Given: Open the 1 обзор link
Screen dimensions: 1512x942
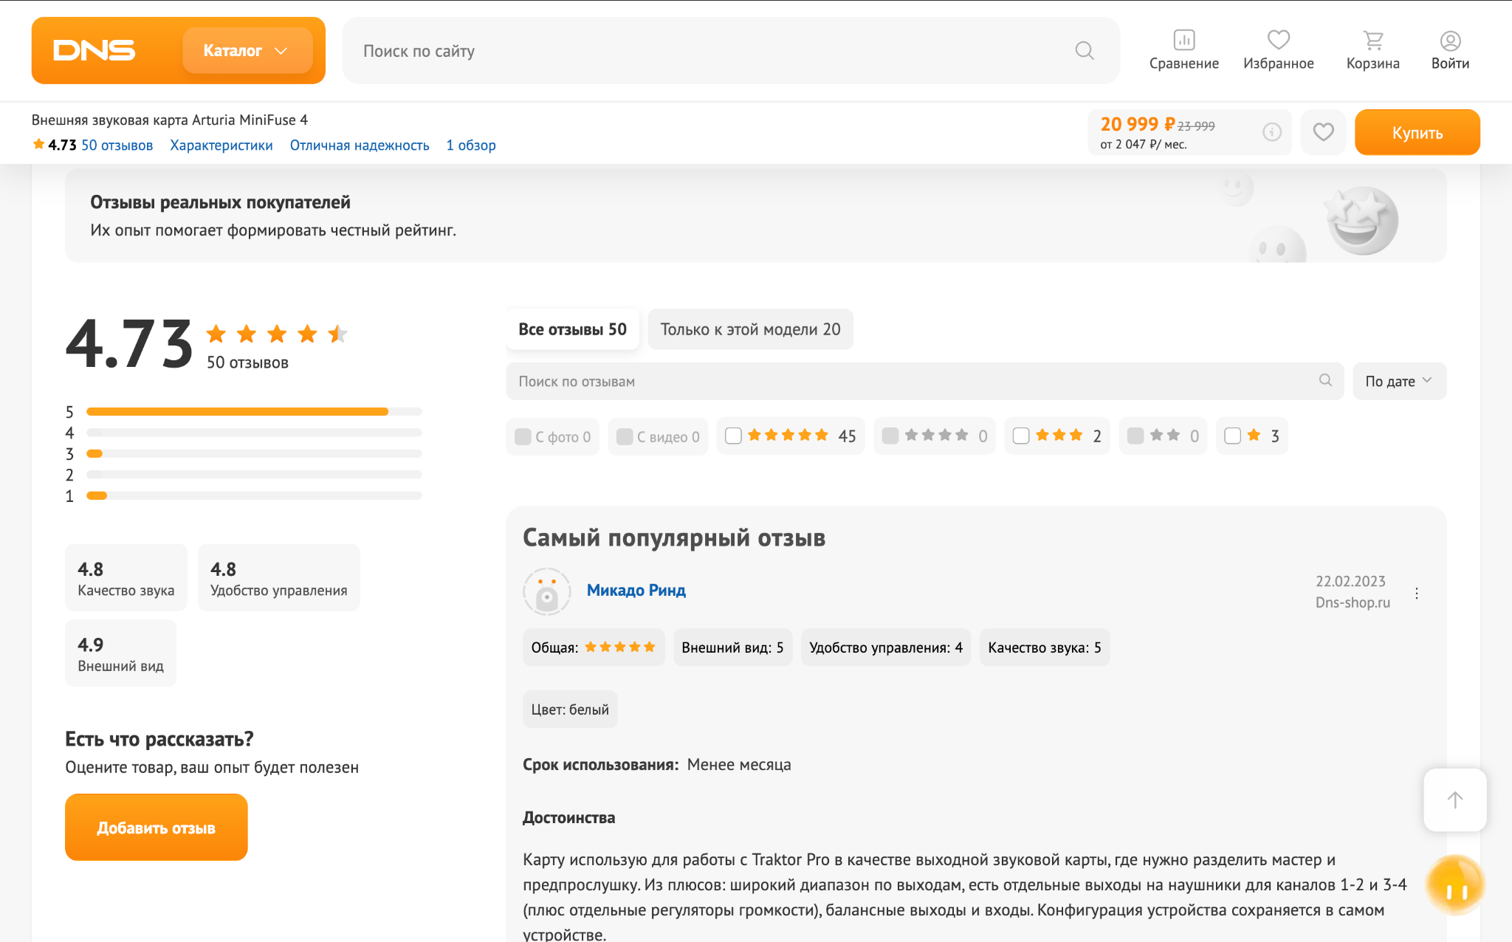Looking at the screenshot, I should pyautogui.click(x=471, y=145).
